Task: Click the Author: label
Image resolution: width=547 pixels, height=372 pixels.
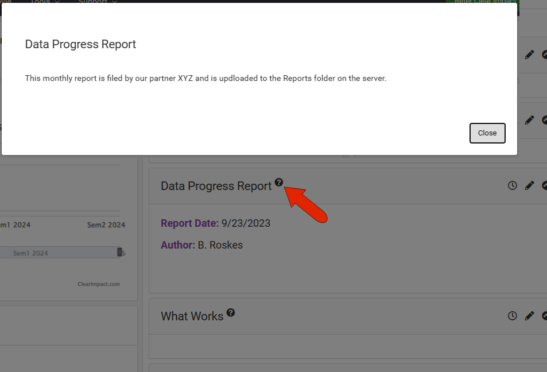Action: 178,245
